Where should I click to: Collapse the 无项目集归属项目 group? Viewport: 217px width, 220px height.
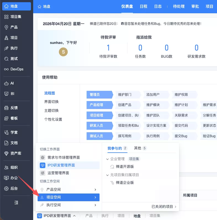107,175
